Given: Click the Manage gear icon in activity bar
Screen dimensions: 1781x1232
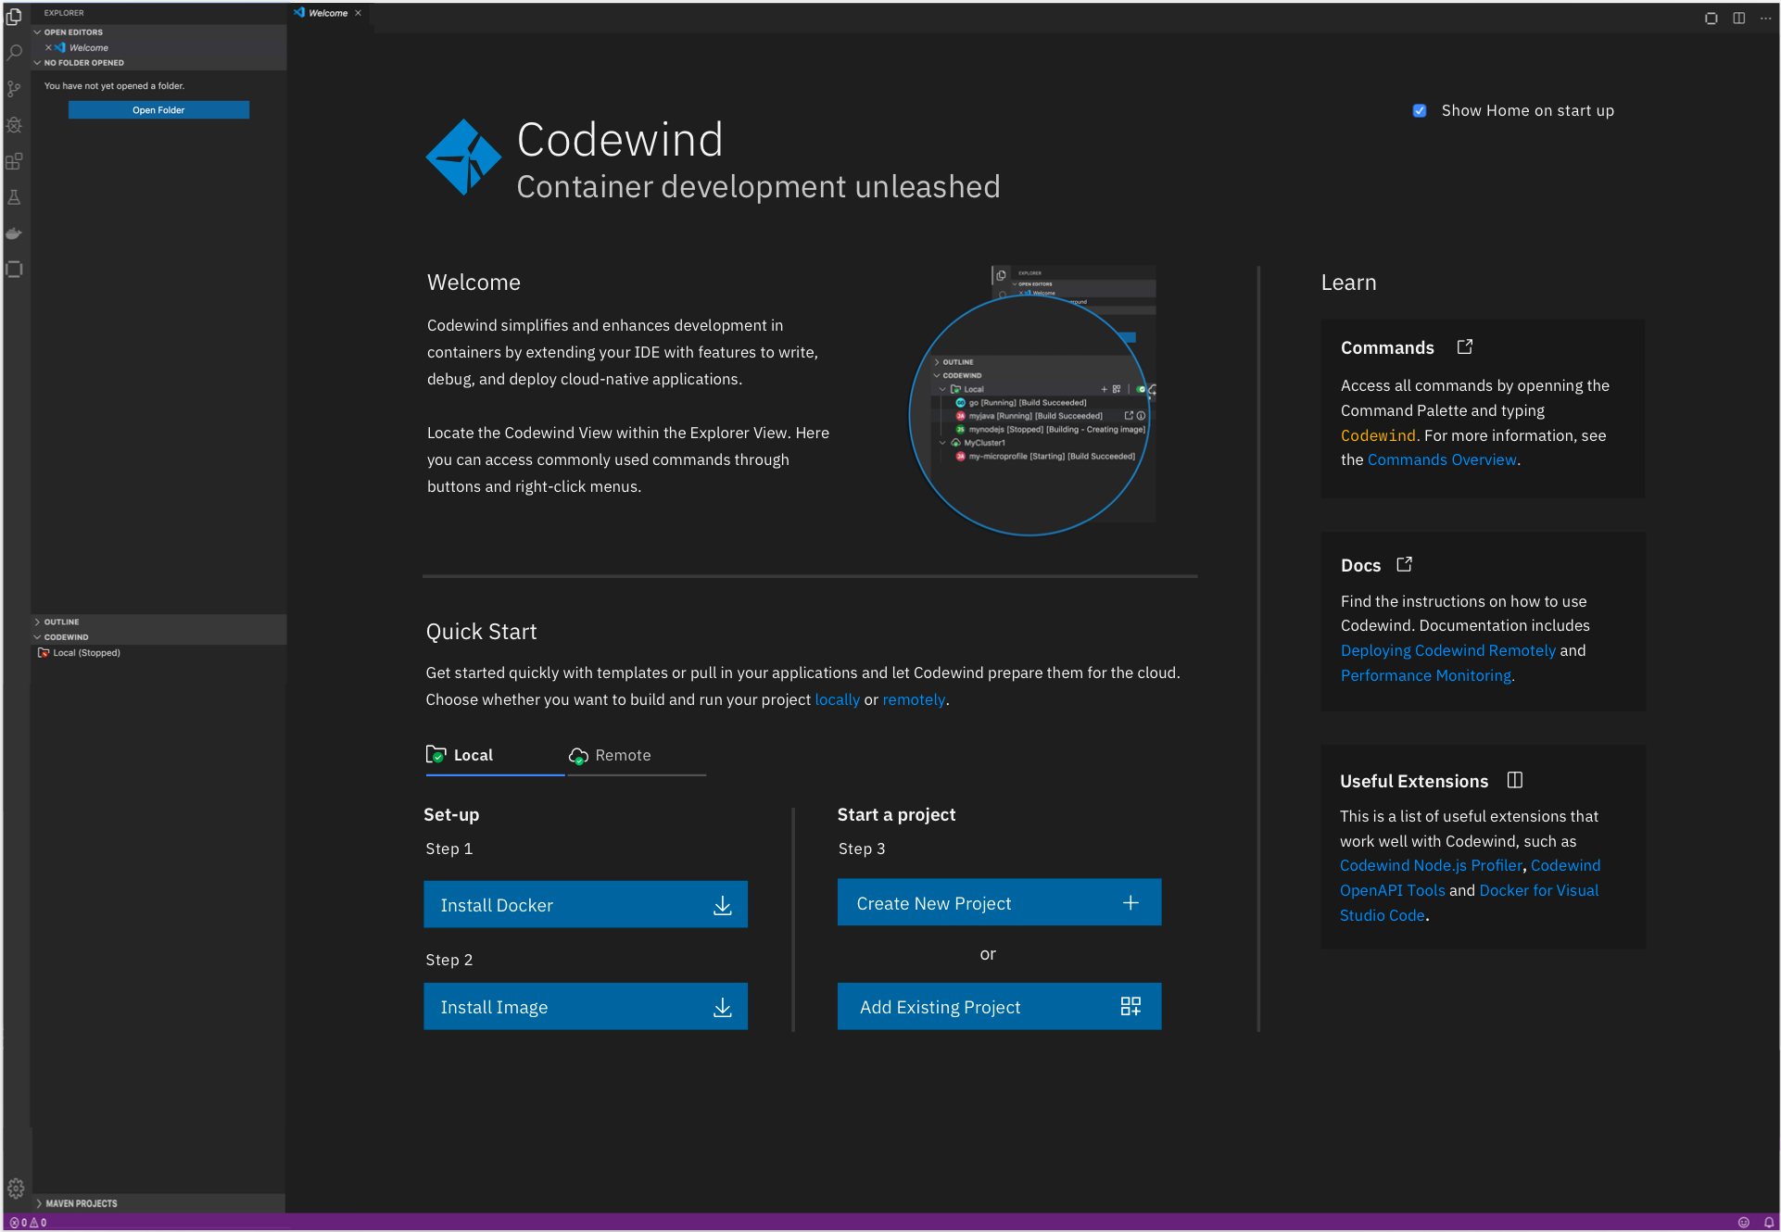Looking at the screenshot, I should point(14,1186).
